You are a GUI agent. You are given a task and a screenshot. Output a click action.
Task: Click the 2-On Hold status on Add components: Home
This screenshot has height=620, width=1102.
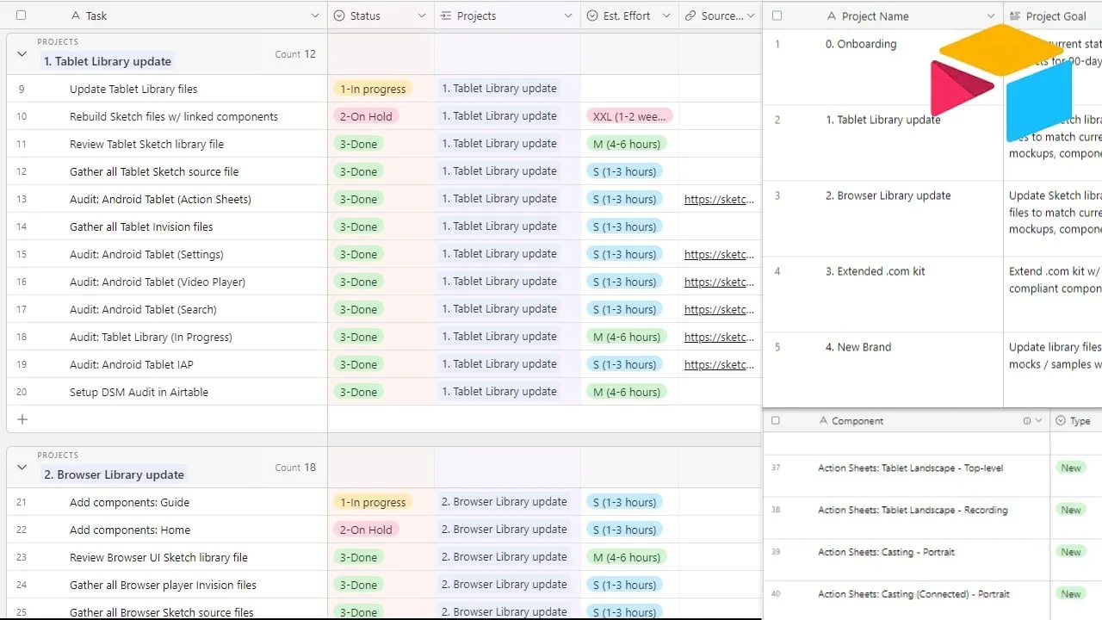366,530
